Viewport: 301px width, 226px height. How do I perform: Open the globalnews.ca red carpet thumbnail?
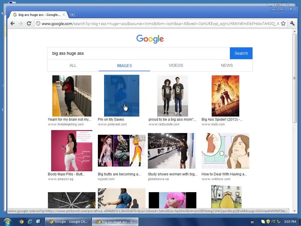pos(172,151)
